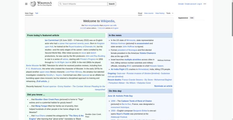
Task: Switch to the Talk tab
Action: [37, 13]
